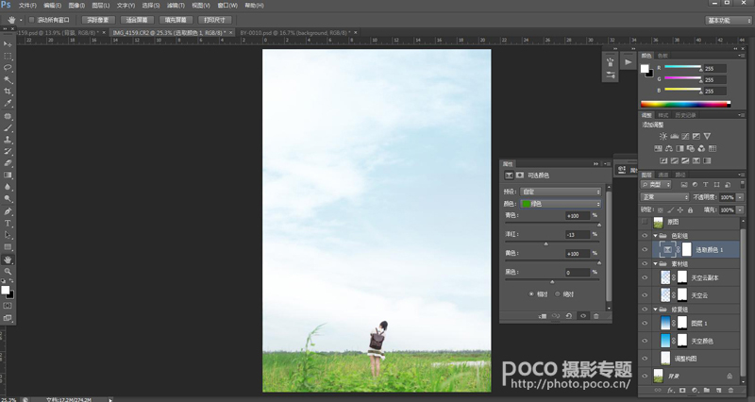Select the Zoom tool in the toolbox
This screenshot has width=755, height=402.
pyautogui.click(x=8, y=272)
